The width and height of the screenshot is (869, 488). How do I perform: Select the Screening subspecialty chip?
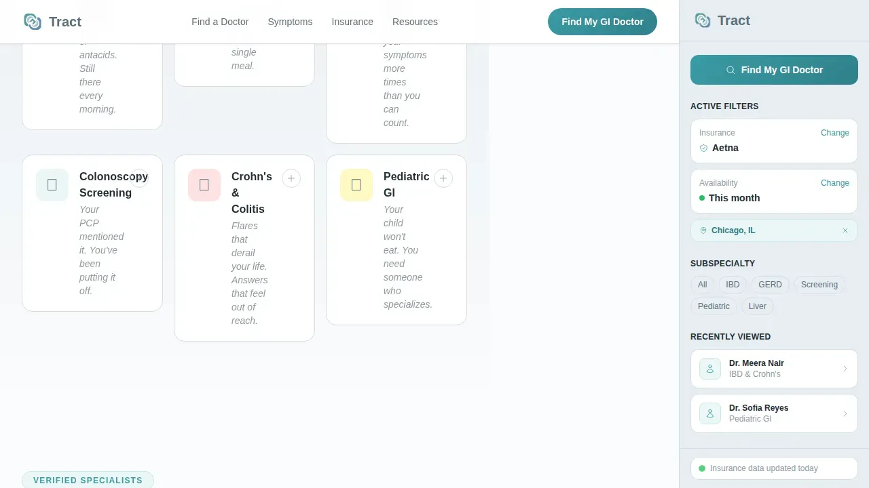[x=819, y=285]
